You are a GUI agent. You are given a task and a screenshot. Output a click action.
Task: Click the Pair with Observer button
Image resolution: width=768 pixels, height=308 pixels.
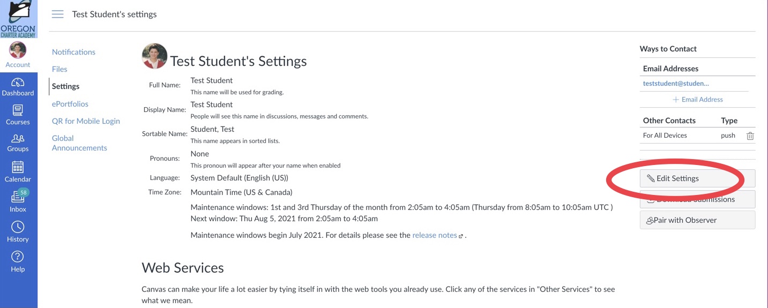point(697,220)
